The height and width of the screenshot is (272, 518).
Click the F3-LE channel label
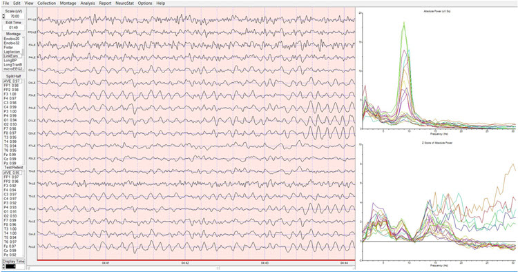32,45
